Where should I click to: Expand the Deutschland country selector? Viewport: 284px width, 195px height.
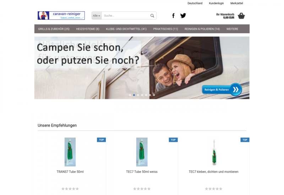[195, 3]
